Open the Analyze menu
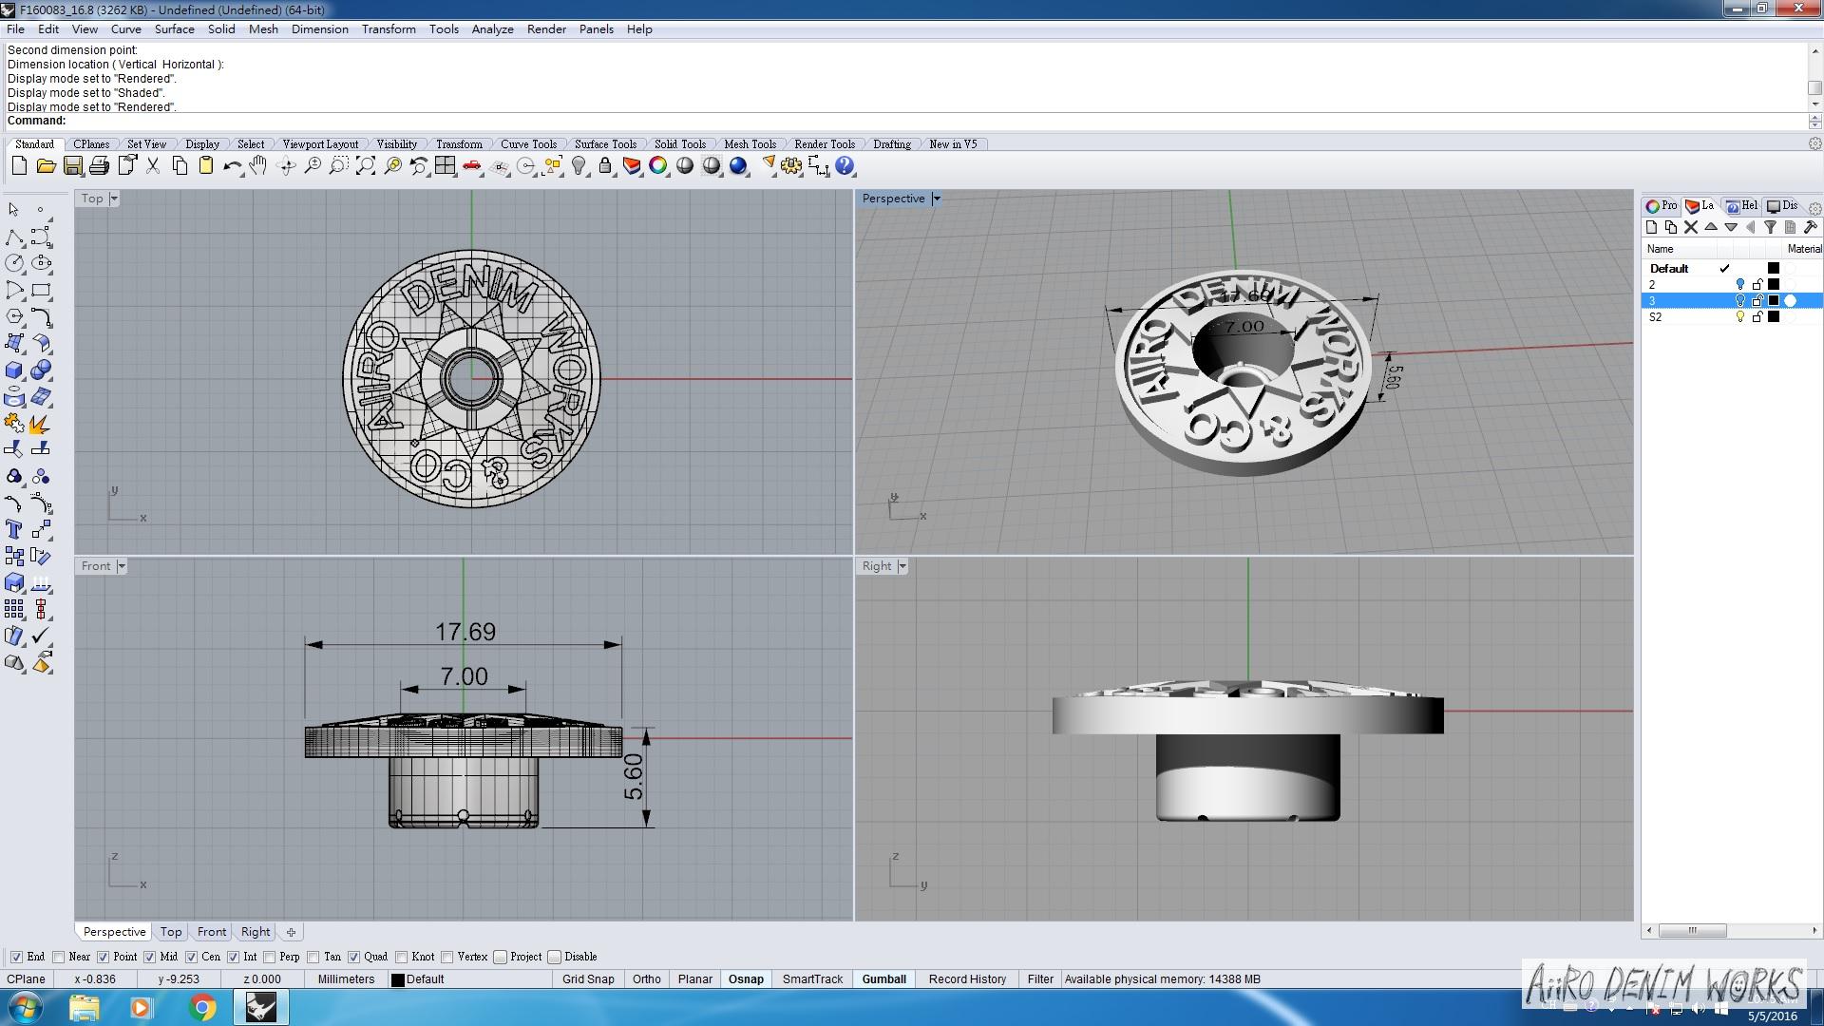This screenshot has width=1824, height=1026. (493, 29)
